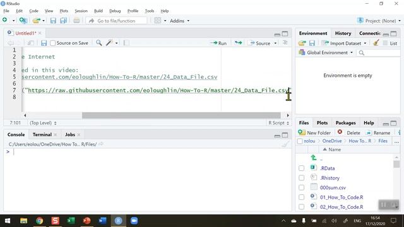404x227 pixels.
Task: Save current document from main toolbar
Action: click(x=53, y=21)
